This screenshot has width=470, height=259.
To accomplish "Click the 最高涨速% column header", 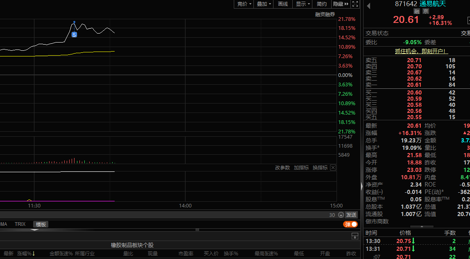I will pyautogui.click(x=266, y=253).
